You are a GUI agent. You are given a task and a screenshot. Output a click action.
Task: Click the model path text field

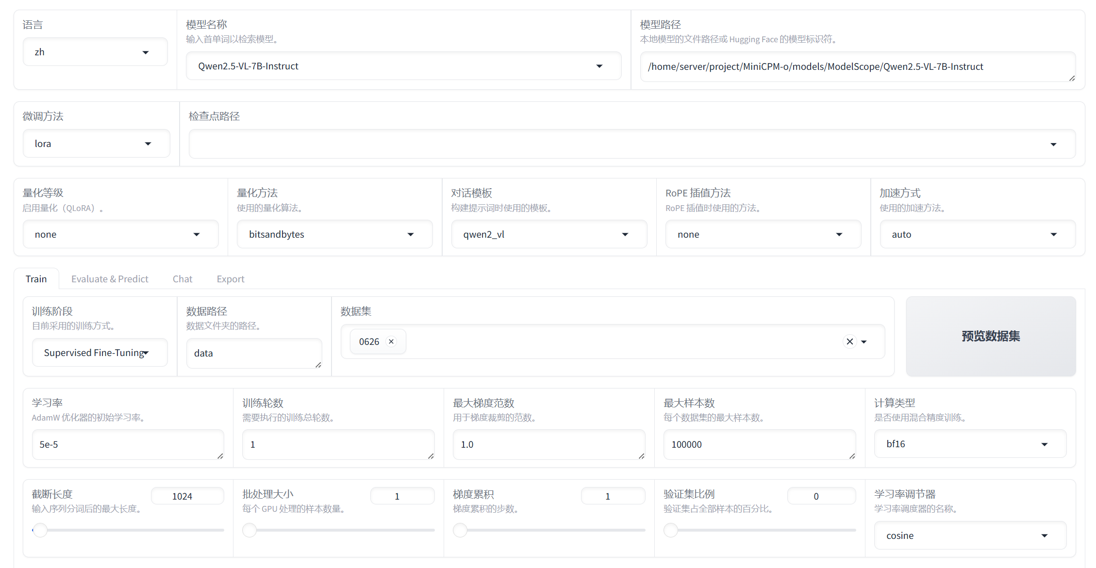(858, 66)
